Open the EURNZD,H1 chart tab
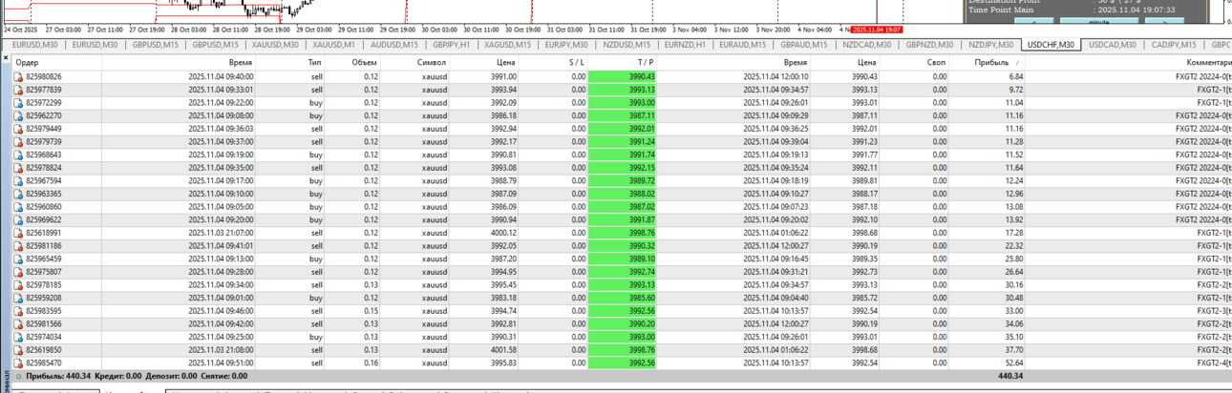This screenshot has width=1232, height=393. [x=685, y=45]
